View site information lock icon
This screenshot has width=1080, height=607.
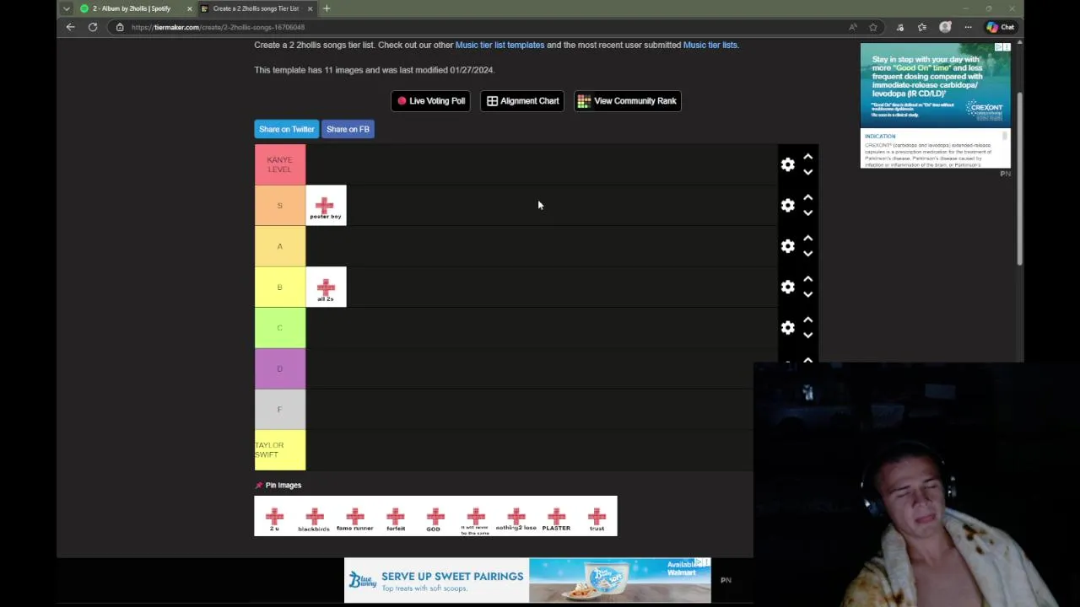[x=120, y=27]
